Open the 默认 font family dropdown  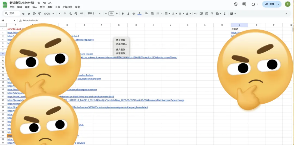click(x=94, y=14)
